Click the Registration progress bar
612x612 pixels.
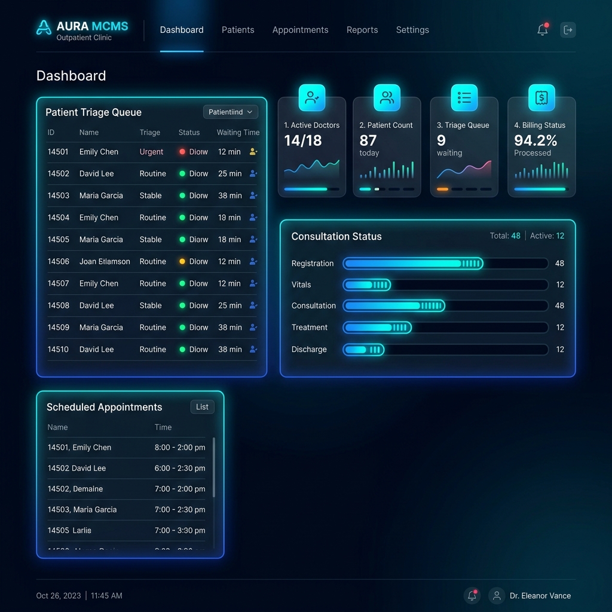point(445,264)
